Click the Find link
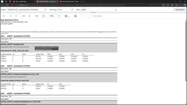Screen dimensions: 187x105 (x=95, y=16)
